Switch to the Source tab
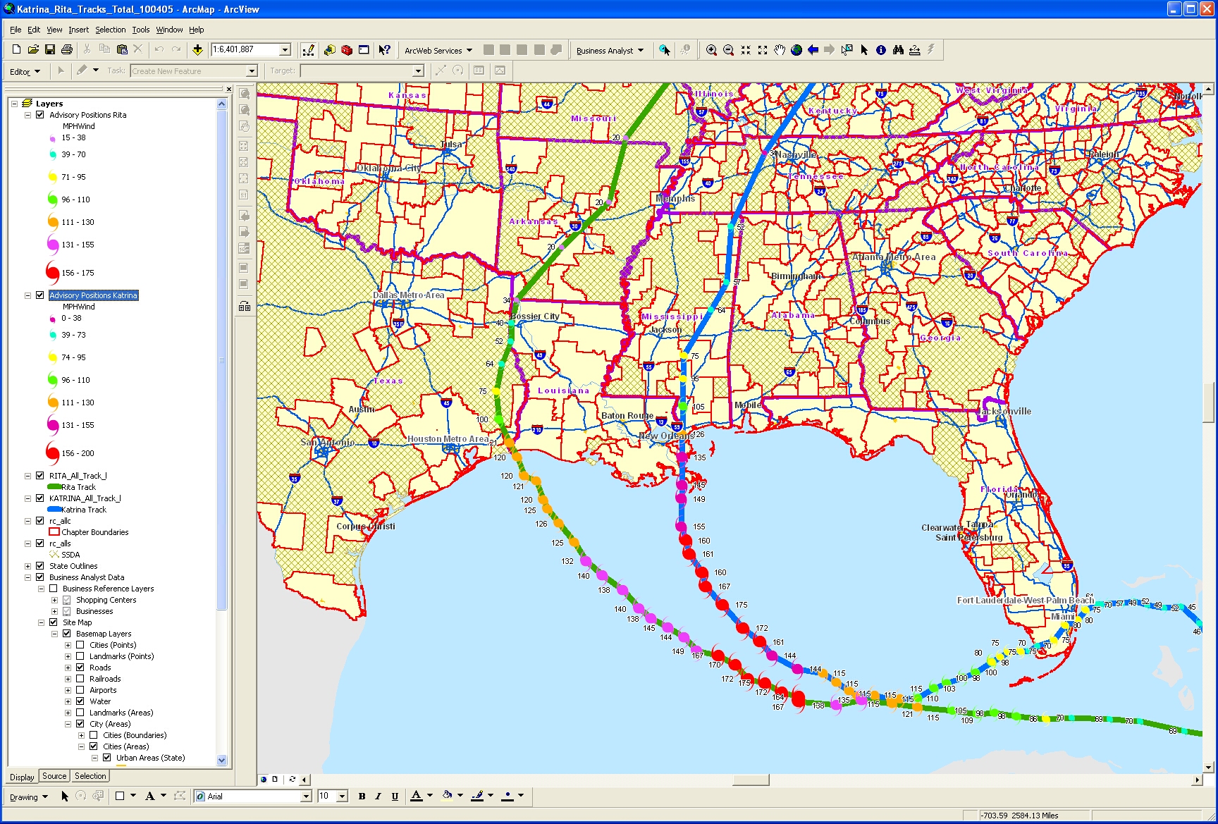Image resolution: width=1218 pixels, height=824 pixels. (x=54, y=776)
